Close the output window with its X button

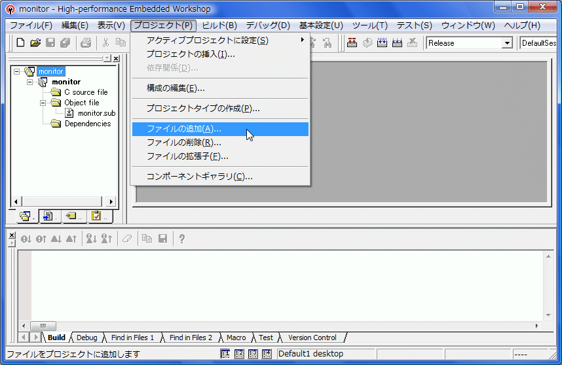tap(12, 235)
